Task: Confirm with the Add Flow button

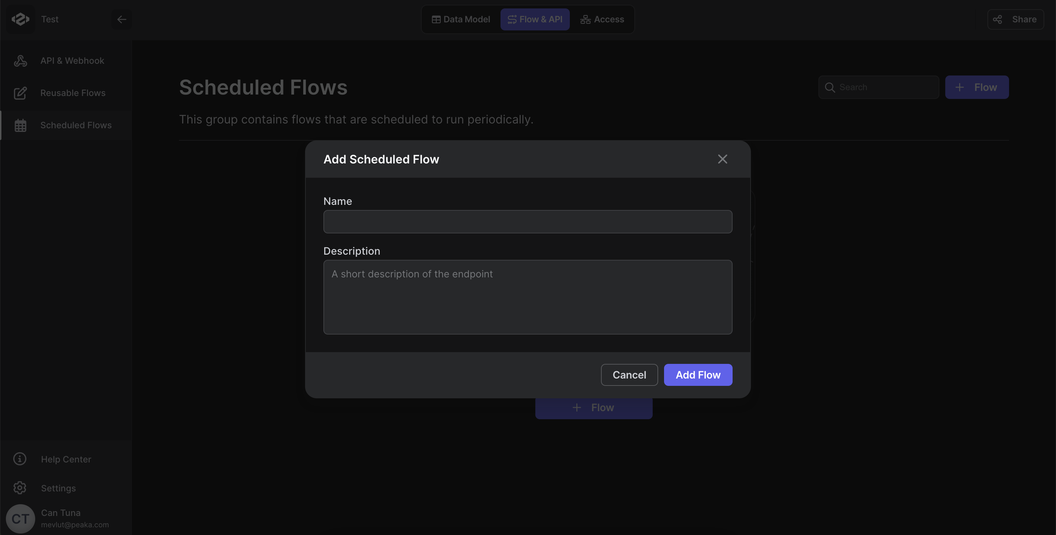Action: coord(698,375)
